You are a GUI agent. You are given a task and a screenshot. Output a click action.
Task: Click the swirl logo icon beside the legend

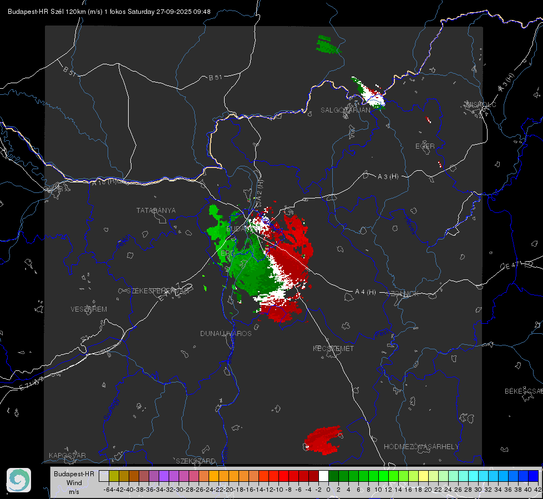[x=19, y=480]
